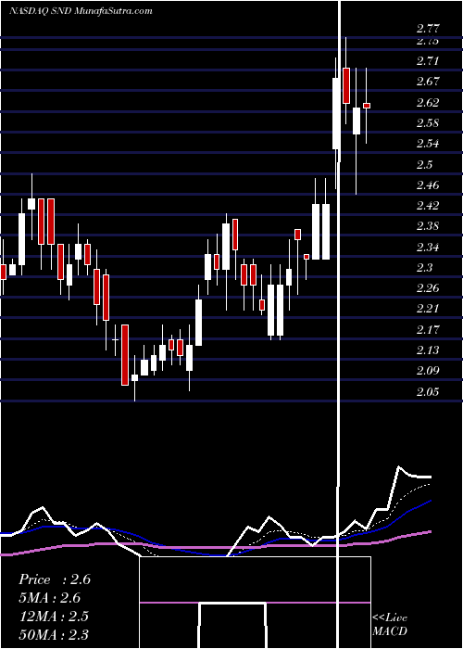The width and height of the screenshot is (463, 649).
Task: Click the 'Price : 2.6' readout
Action: coord(55,579)
